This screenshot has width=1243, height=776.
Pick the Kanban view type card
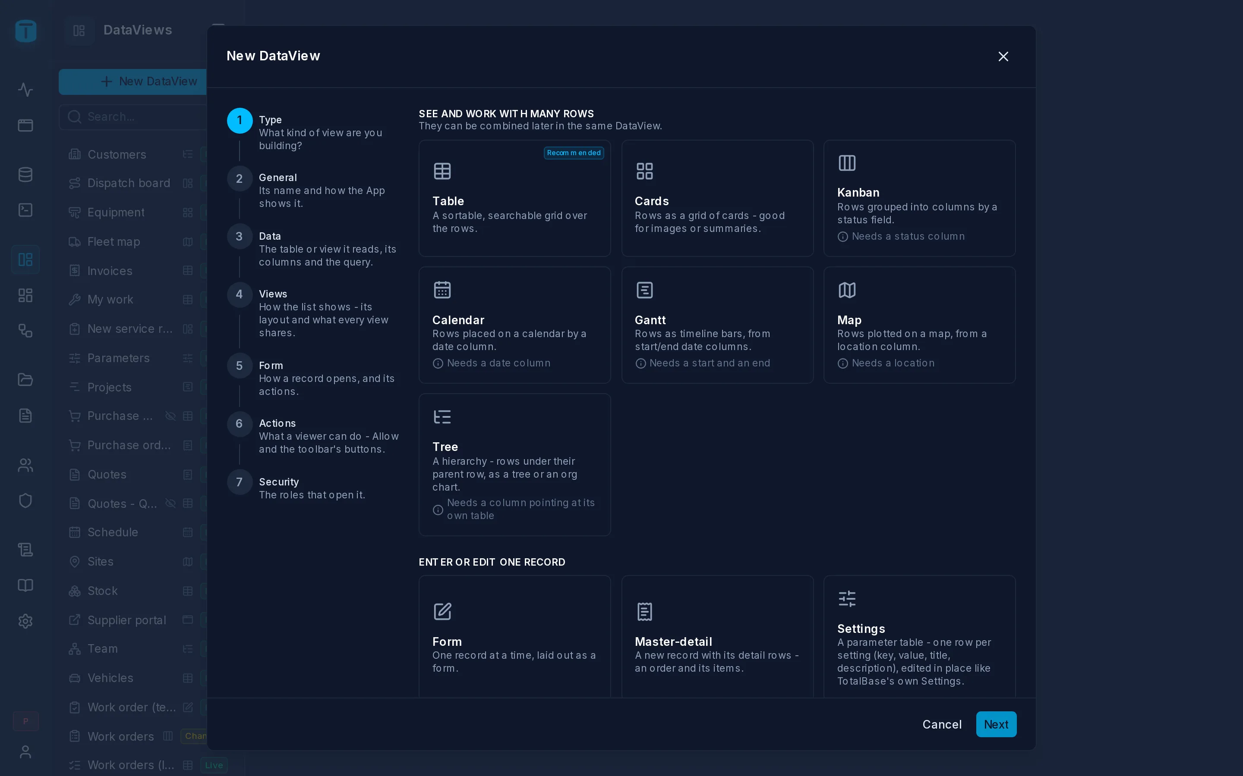pyautogui.click(x=919, y=198)
